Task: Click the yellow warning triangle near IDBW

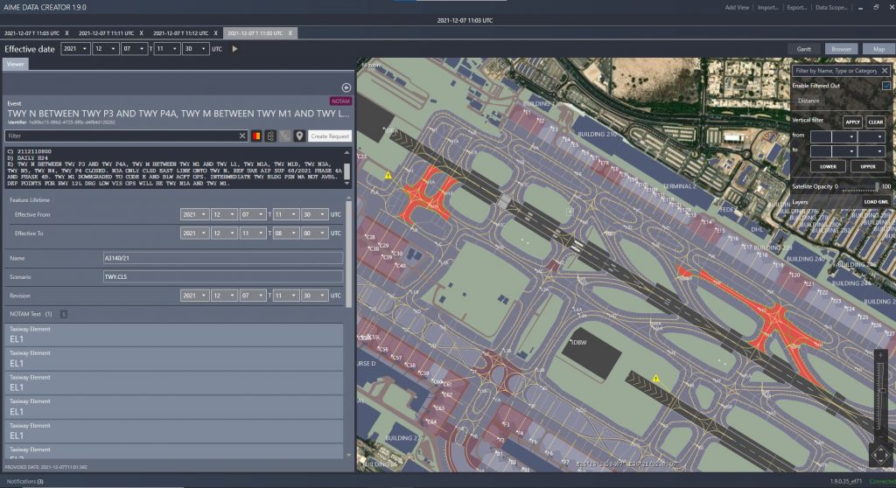Action: (x=655, y=379)
